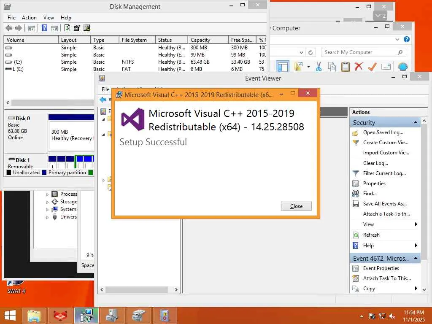Expand the Storage tree node
The height and width of the screenshot is (324, 432).
pyautogui.click(x=47, y=202)
